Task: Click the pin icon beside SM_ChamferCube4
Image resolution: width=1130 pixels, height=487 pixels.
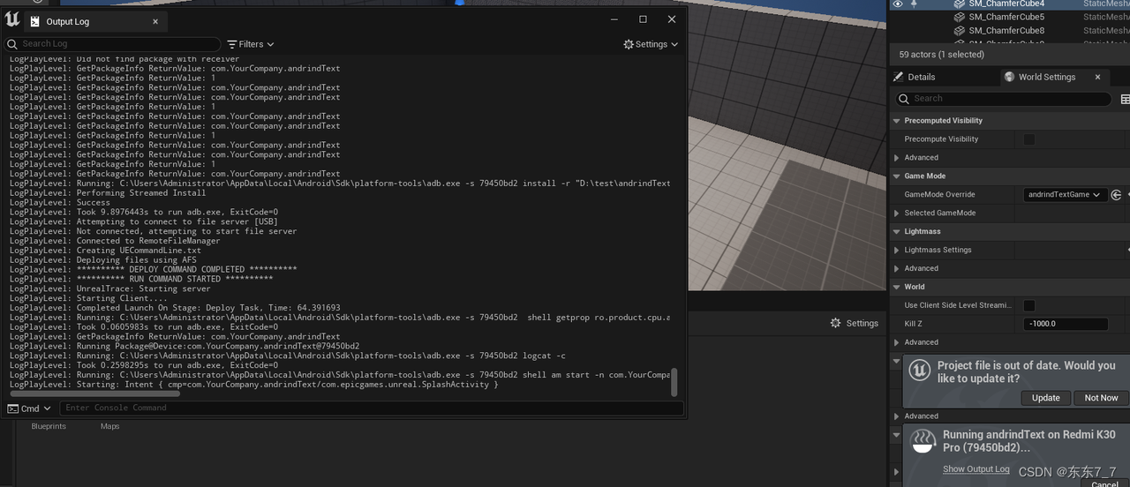Action: coord(915,4)
